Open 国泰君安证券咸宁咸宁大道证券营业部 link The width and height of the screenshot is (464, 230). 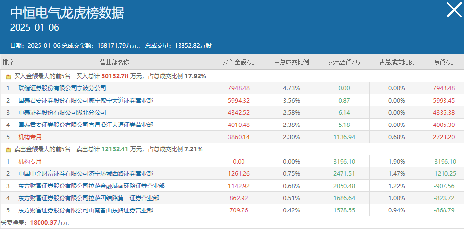click(x=85, y=101)
